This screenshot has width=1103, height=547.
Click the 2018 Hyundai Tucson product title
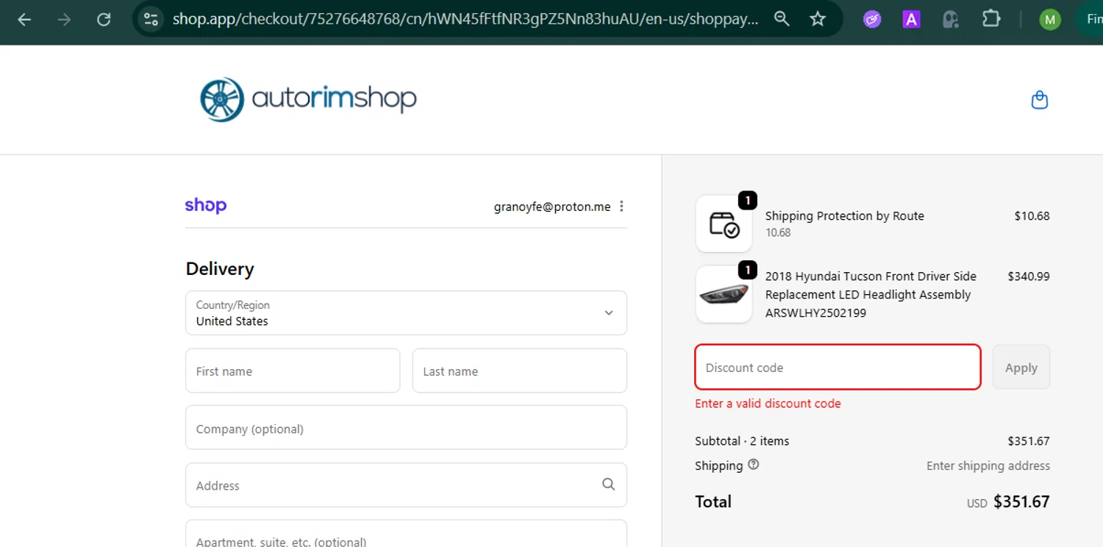[x=871, y=294]
